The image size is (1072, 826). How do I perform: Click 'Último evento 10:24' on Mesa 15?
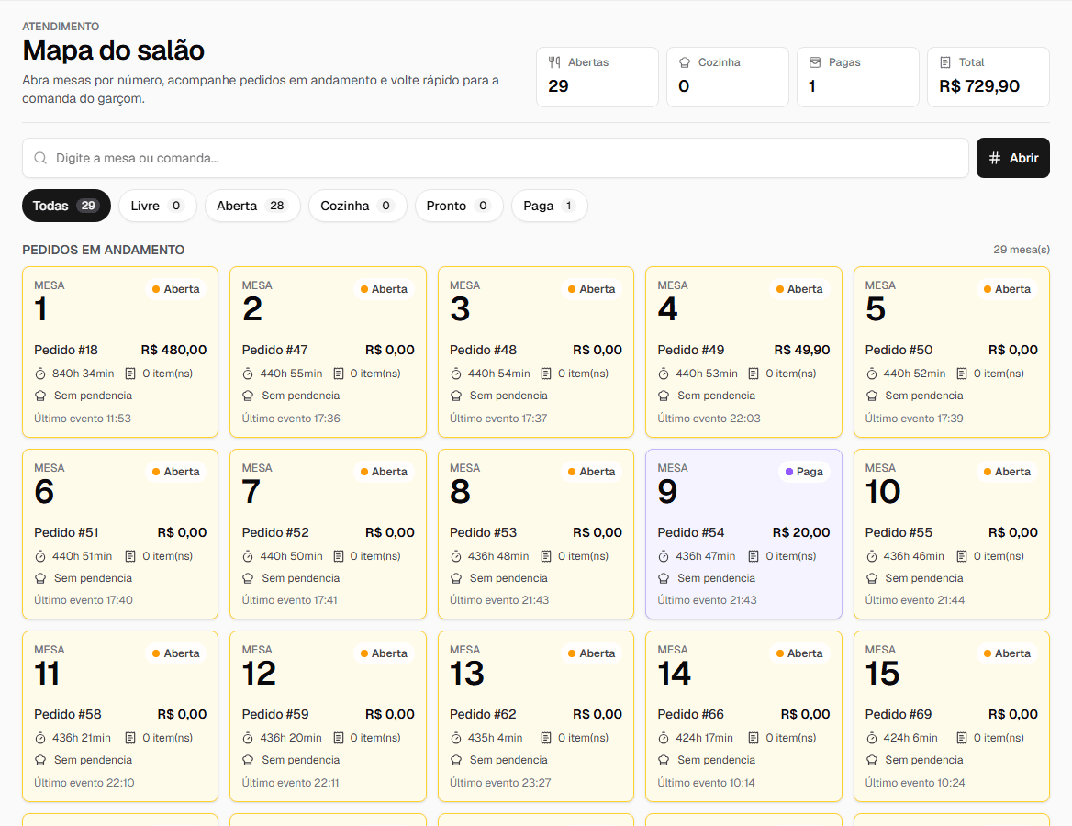click(x=915, y=783)
